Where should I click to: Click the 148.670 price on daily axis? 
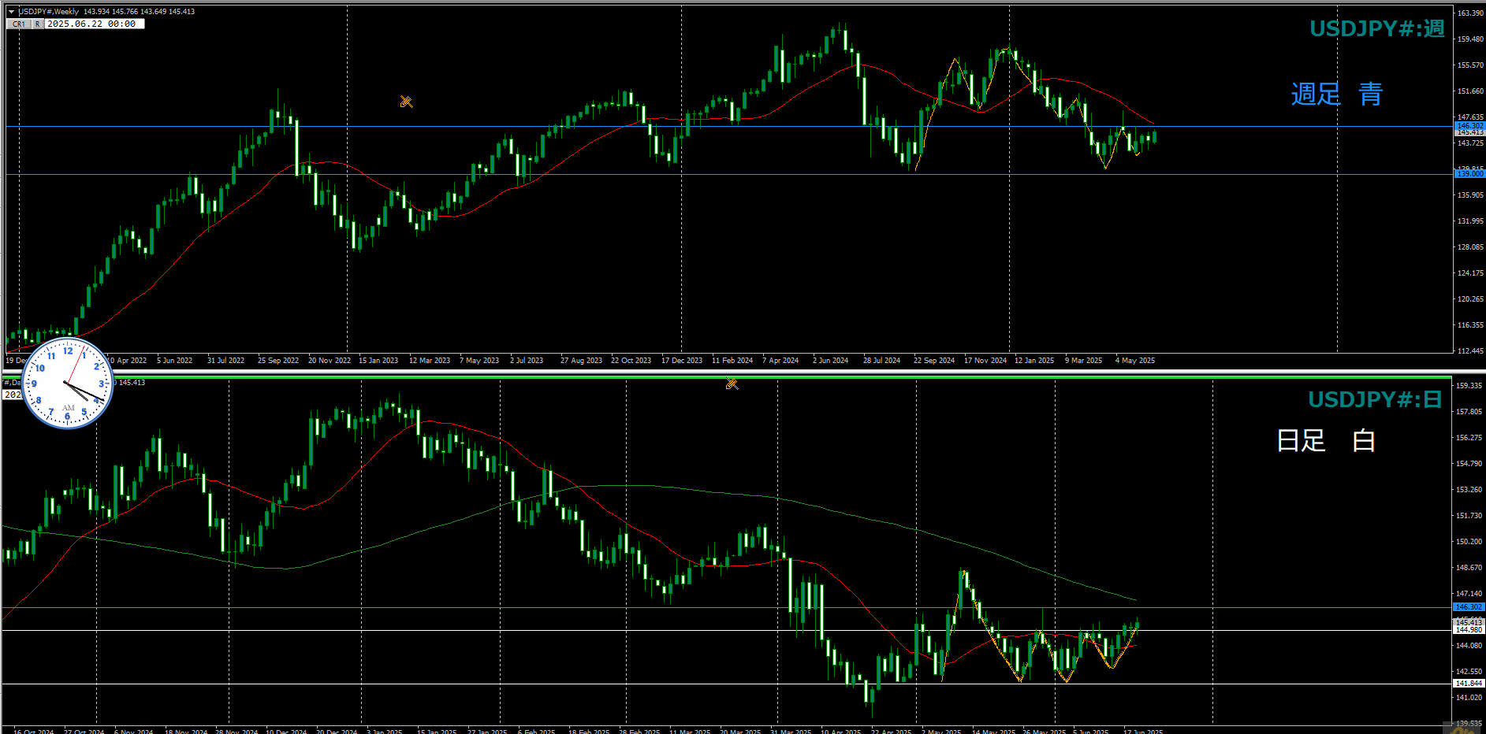[1469, 568]
